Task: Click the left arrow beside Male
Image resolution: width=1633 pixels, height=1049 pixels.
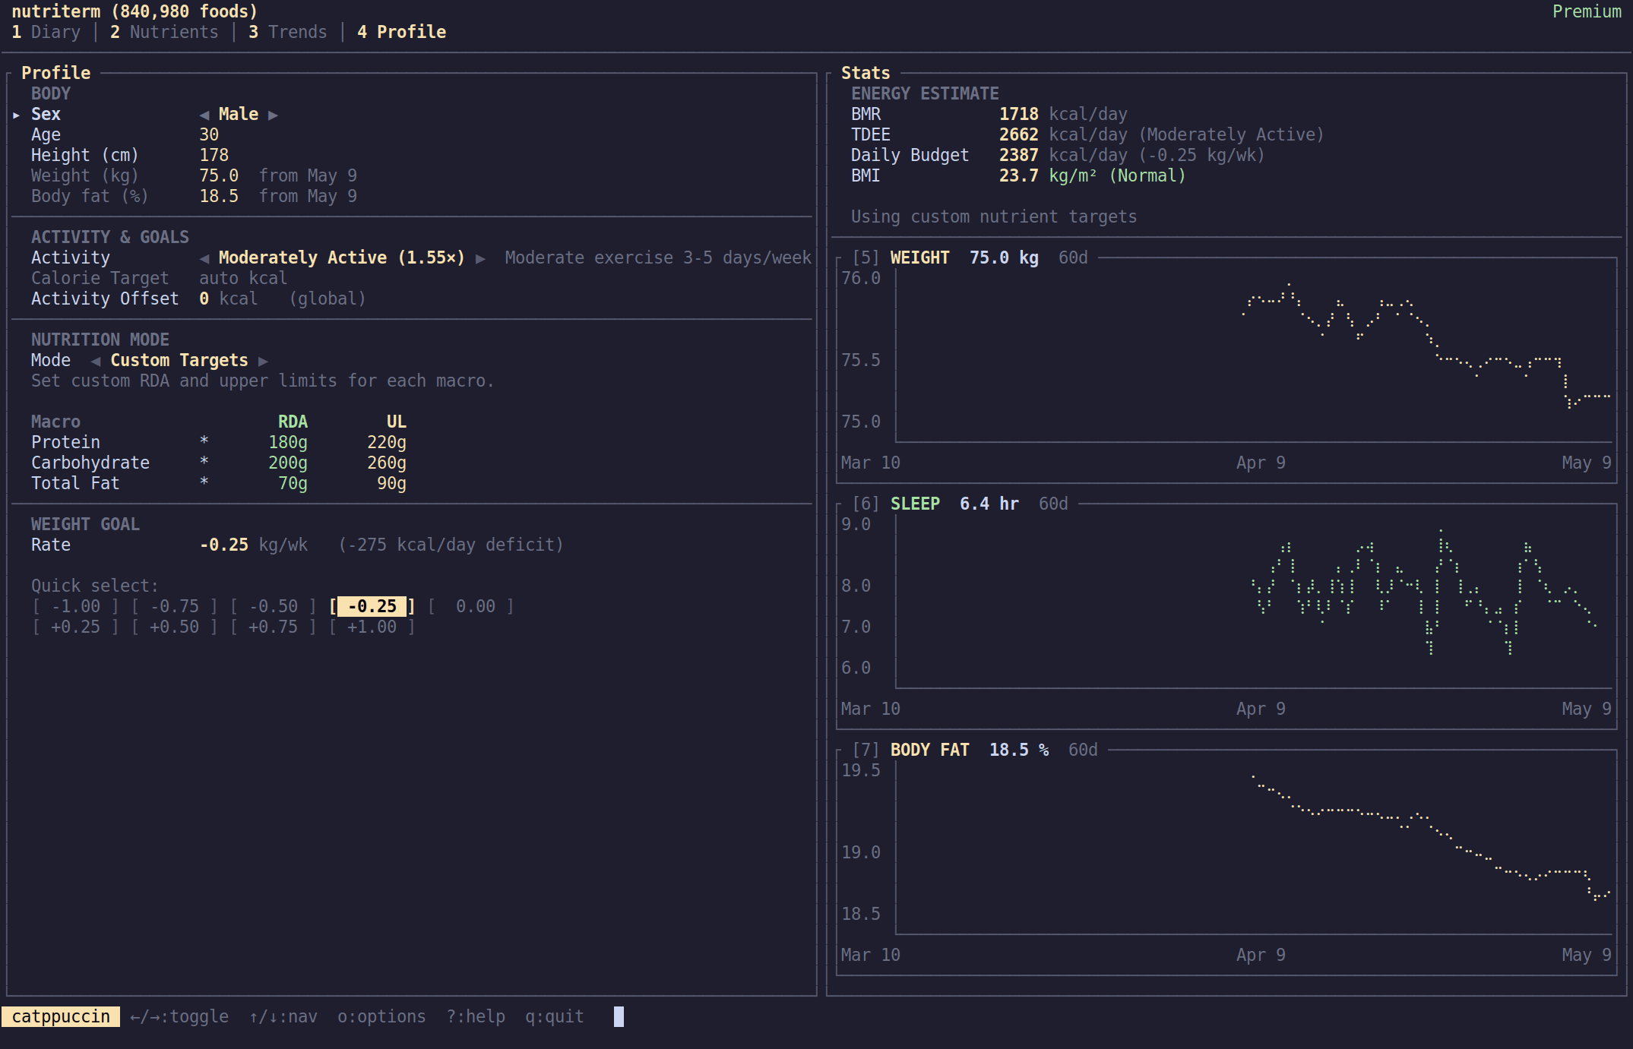Action: (204, 115)
